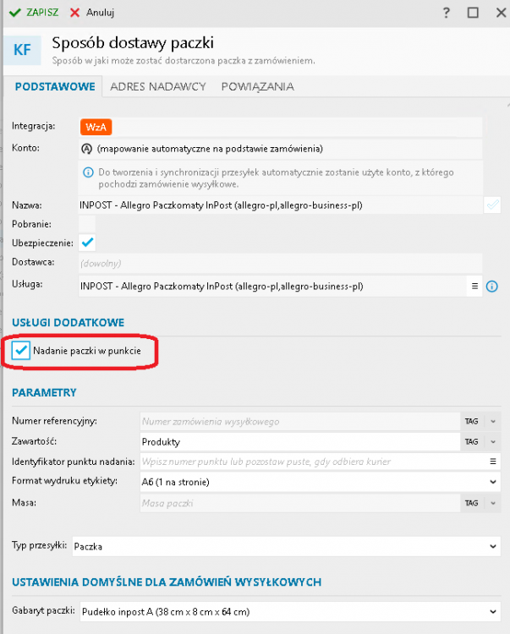Click the checkmark icon in Nazwa field
Viewport: 510px width, 634px height.
(491, 205)
